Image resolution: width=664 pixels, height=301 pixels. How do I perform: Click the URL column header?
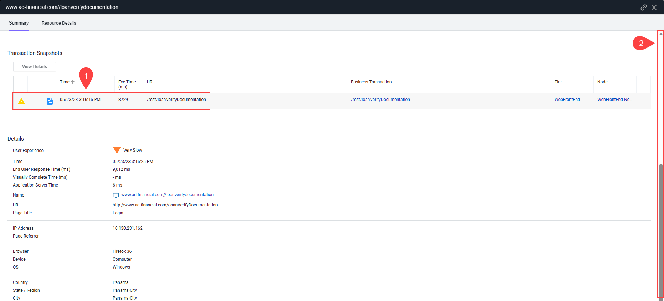pyautogui.click(x=151, y=82)
